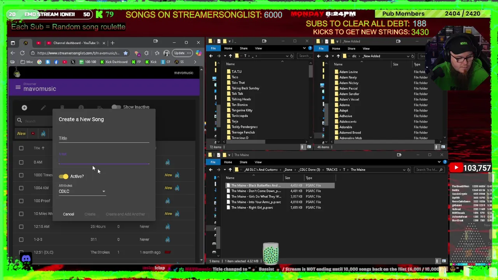
Task: Expand address history dropdown in _New Added window
Action: (x=408, y=56)
